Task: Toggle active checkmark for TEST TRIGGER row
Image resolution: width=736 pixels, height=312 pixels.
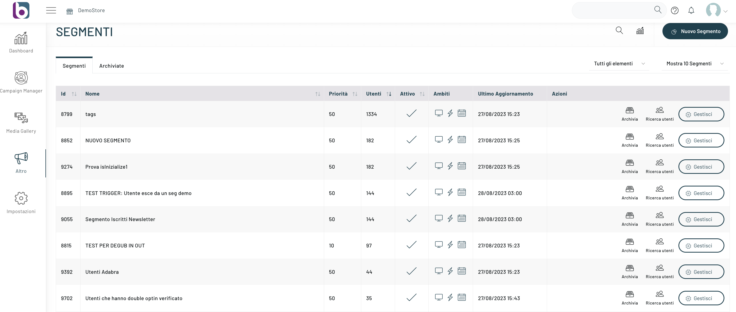Action: [411, 192]
